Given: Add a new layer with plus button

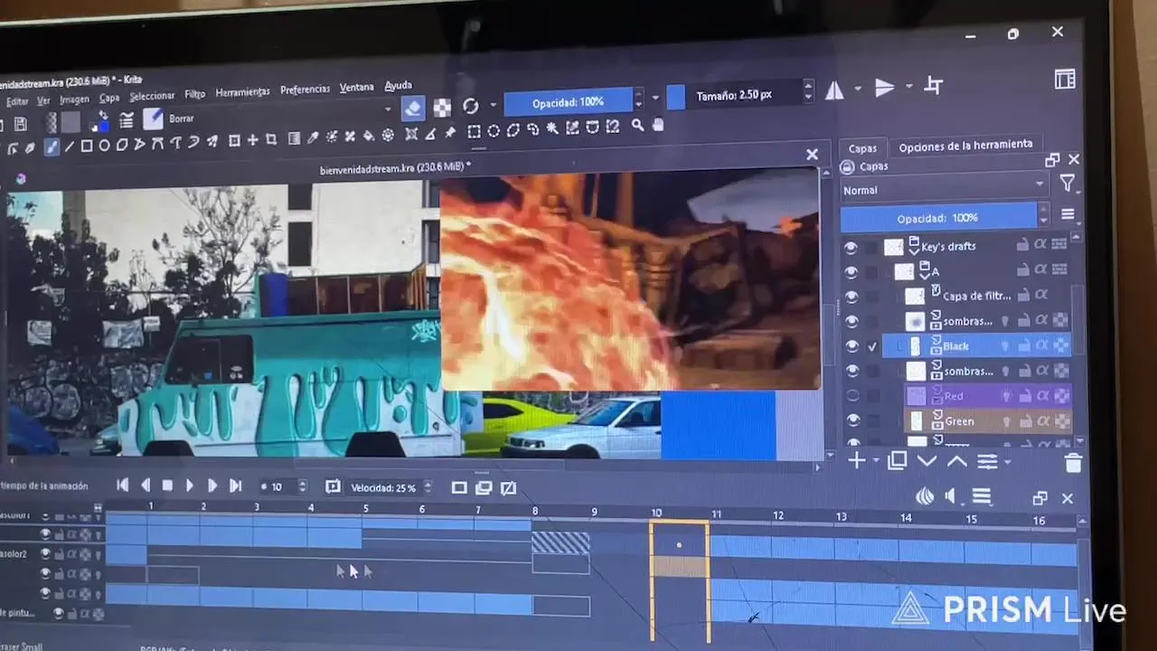Looking at the screenshot, I should click(856, 460).
